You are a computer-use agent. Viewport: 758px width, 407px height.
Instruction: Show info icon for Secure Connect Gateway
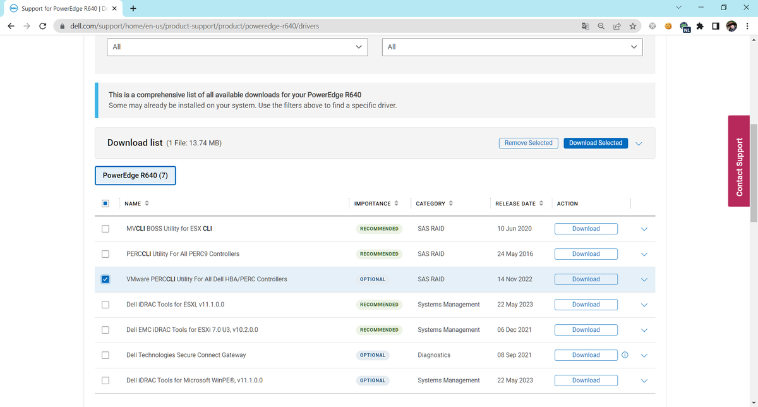coord(625,355)
